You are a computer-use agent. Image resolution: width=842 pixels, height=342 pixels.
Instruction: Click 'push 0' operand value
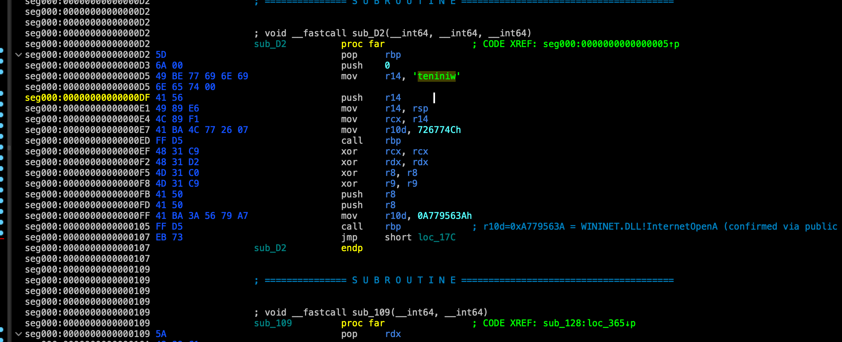tap(387, 65)
